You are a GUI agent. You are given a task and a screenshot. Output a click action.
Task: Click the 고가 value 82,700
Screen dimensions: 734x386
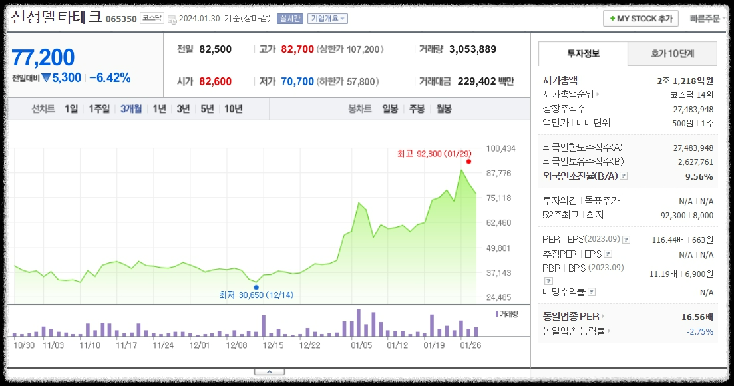coord(297,49)
